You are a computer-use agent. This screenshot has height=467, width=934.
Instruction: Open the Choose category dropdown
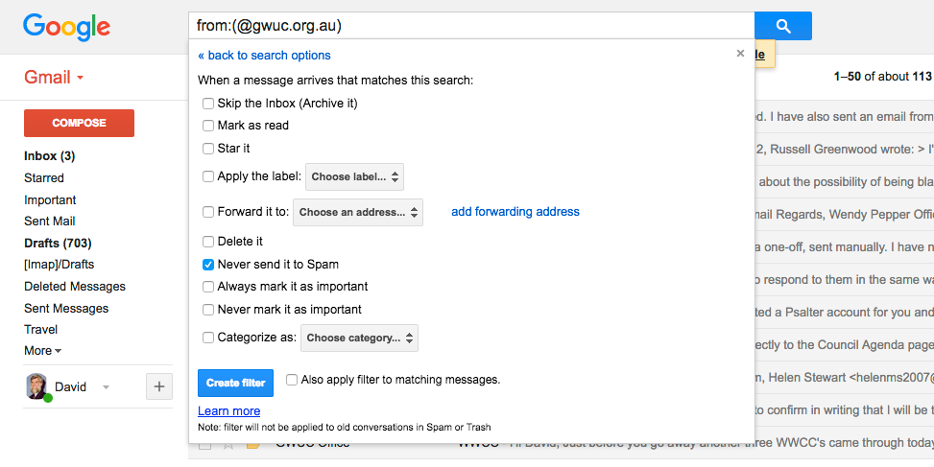point(359,338)
